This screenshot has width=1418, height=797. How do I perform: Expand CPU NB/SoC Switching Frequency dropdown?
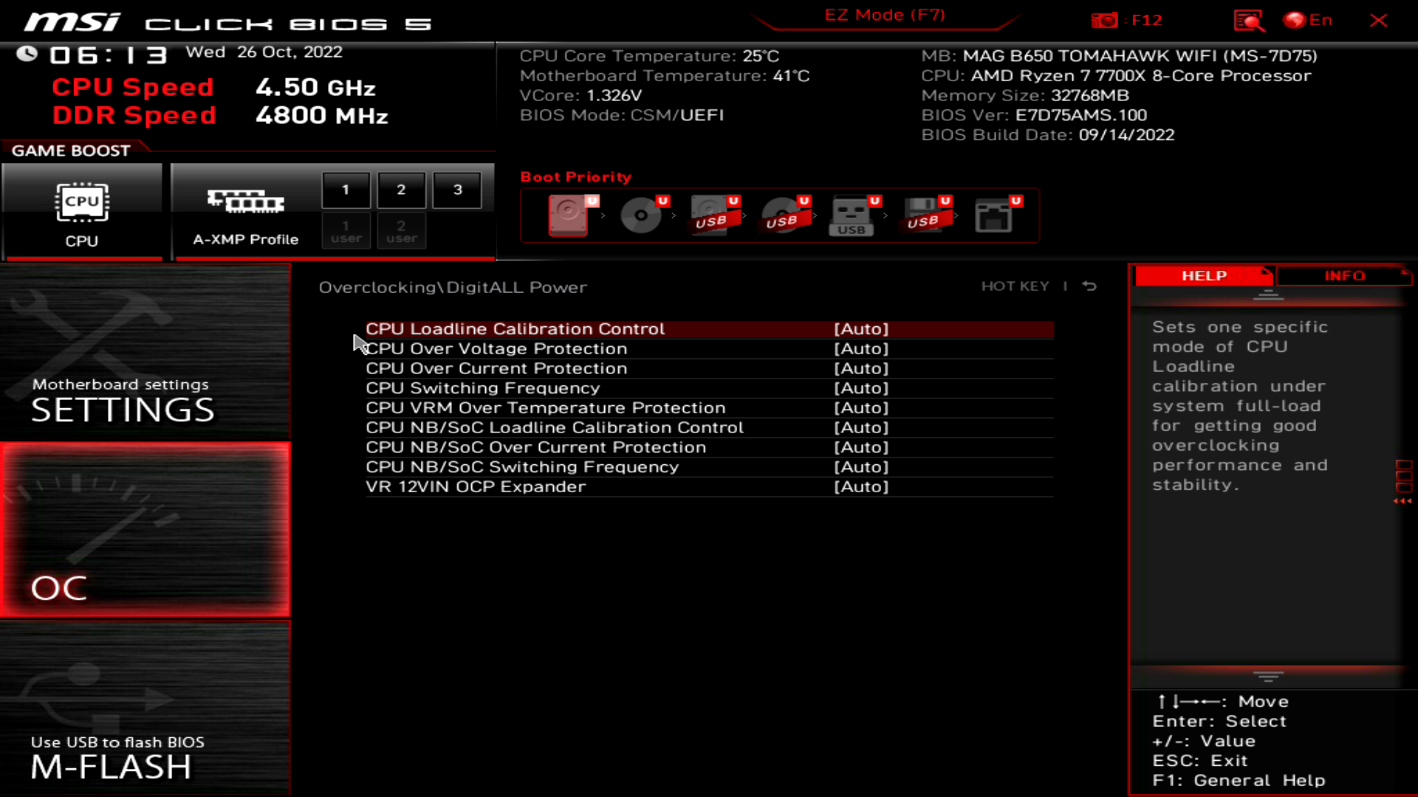tap(861, 466)
